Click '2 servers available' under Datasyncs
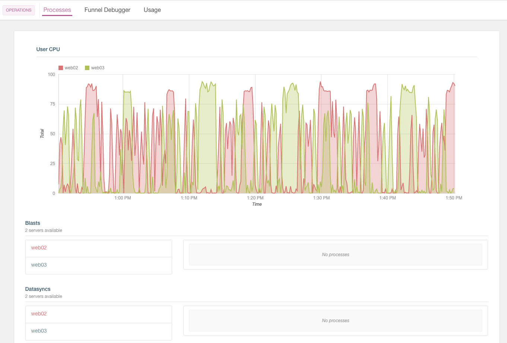This screenshot has height=343, width=507. [44, 296]
